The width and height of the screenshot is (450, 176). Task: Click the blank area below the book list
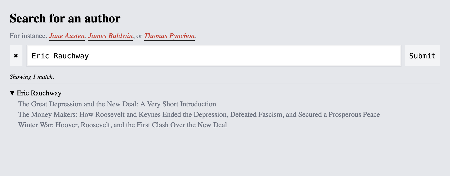225,153
